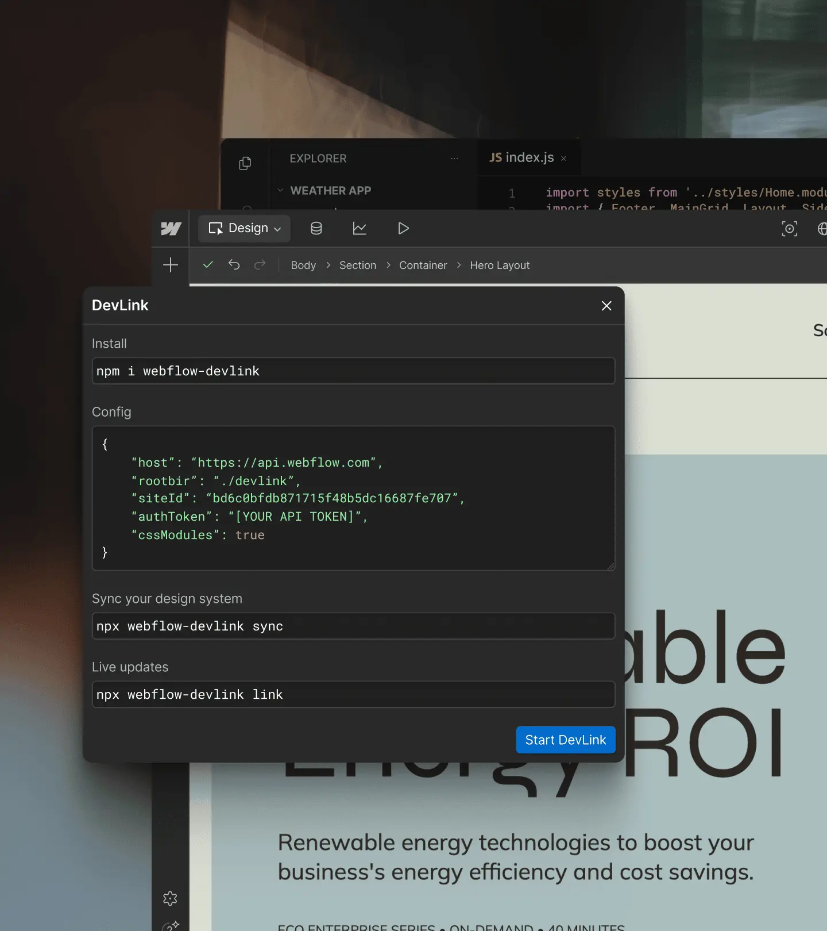Screen dimensions: 827x931
Task: Click the ROI heading text on canvas
Action: pyautogui.click(x=704, y=743)
